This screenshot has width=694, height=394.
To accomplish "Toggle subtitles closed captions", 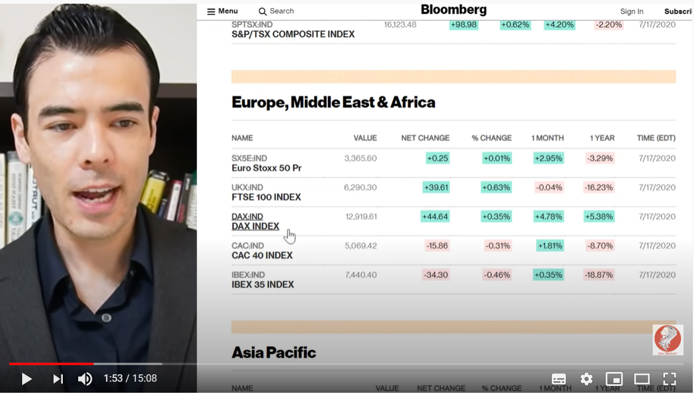I will pyautogui.click(x=559, y=379).
